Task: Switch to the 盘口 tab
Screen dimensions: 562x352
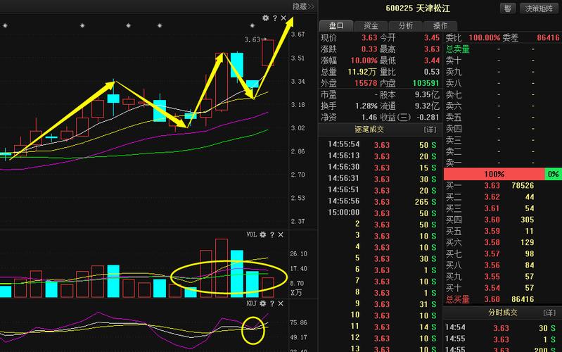Action: point(336,25)
